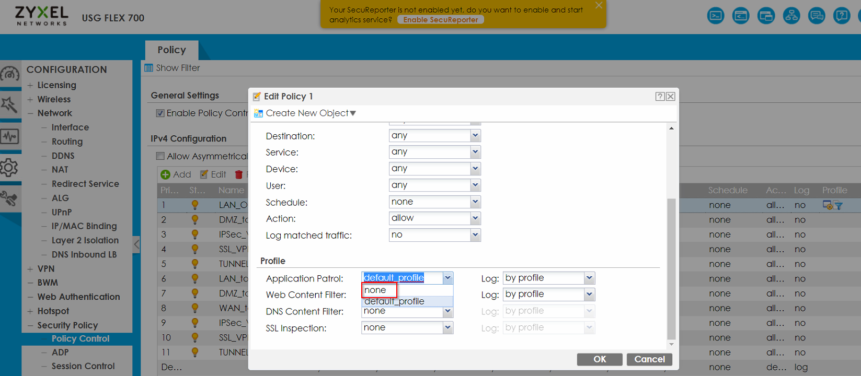Image resolution: width=861 pixels, height=376 pixels.
Task: Click Enable SecuReporter link in banner
Action: 440,20
